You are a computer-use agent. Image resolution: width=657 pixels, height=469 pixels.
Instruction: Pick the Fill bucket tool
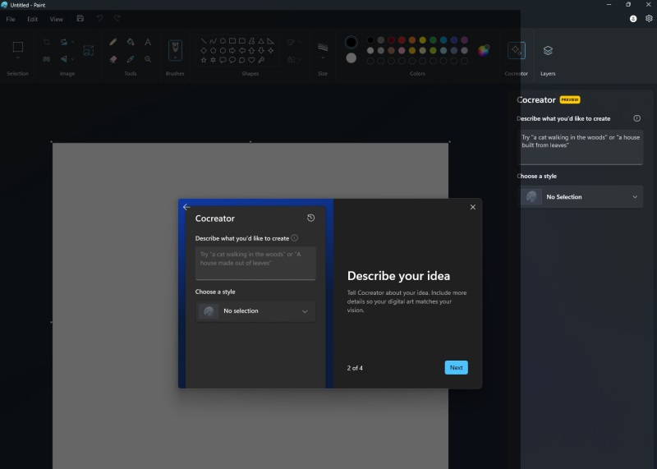pyautogui.click(x=131, y=42)
